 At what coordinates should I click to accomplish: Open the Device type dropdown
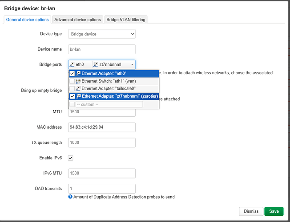click(102, 34)
